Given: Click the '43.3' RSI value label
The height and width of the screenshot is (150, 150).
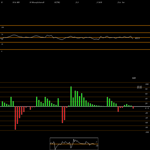Looking at the screenshot, I should [137, 38].
